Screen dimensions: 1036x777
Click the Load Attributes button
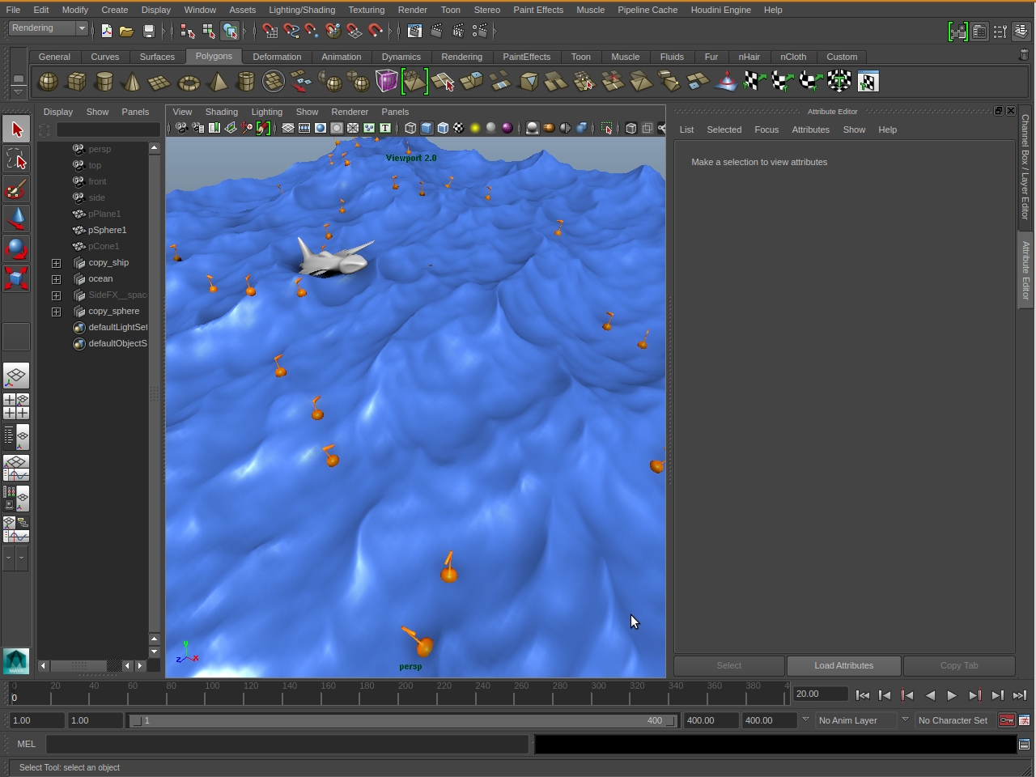[x=843, y=665]
